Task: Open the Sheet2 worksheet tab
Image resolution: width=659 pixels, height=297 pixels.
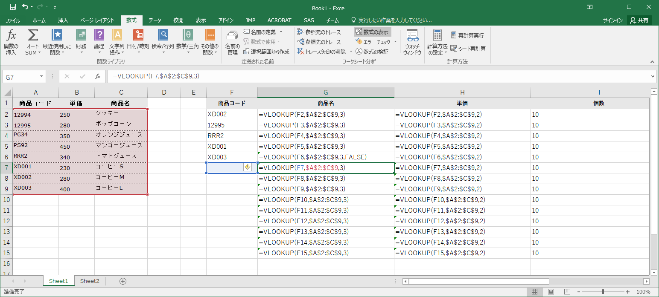Action: [90, 281]
